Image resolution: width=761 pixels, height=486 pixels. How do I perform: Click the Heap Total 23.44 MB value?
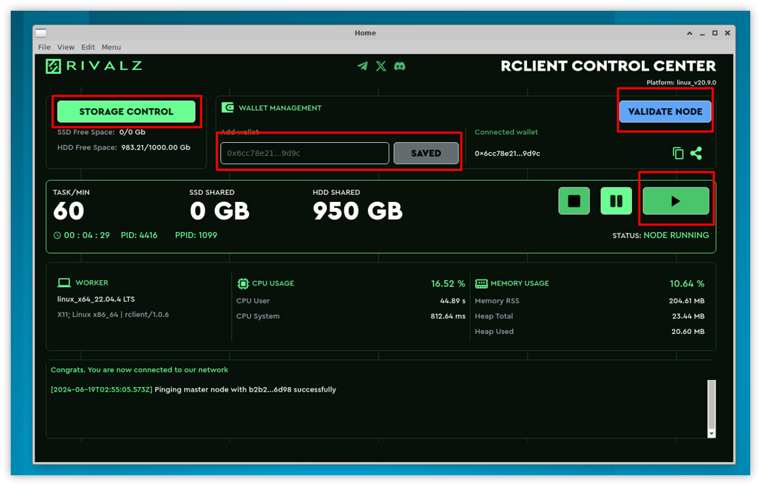(x=688, y=316)
